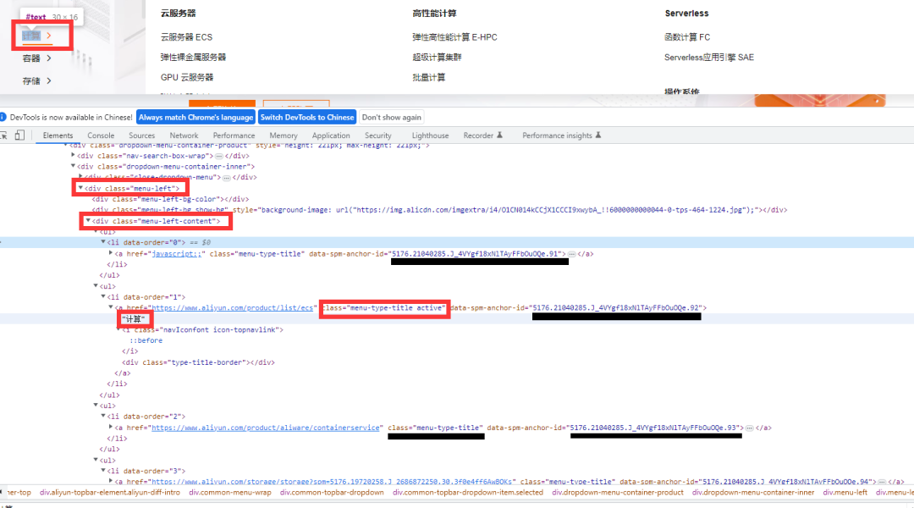This screenshot has width=914, height=508.
Task: Open the Performance tab
Action: 234,135
